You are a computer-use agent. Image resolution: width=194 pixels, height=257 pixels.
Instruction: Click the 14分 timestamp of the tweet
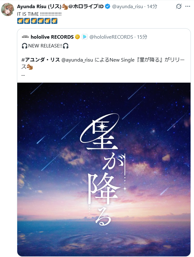pos(152,6)
